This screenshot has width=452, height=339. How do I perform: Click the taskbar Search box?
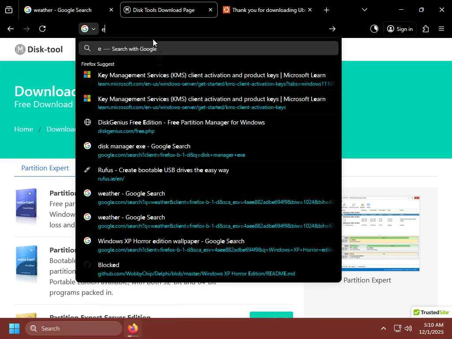(74, 328)
